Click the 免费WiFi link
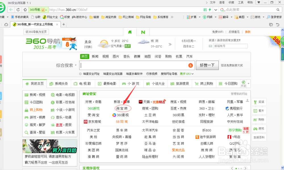Image resolution: width=284 pixels, height=170 pixels. tap(218, 32)
